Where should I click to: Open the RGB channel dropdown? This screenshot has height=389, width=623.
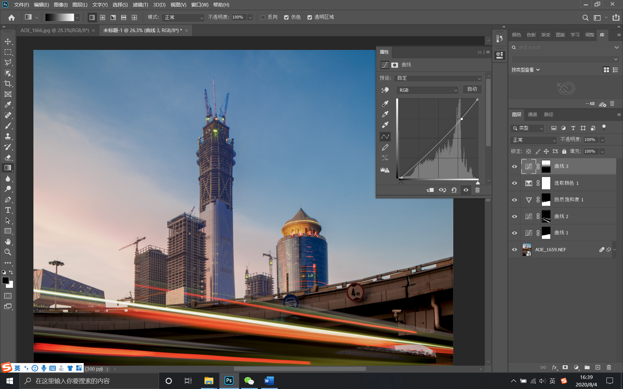[427, 90]
